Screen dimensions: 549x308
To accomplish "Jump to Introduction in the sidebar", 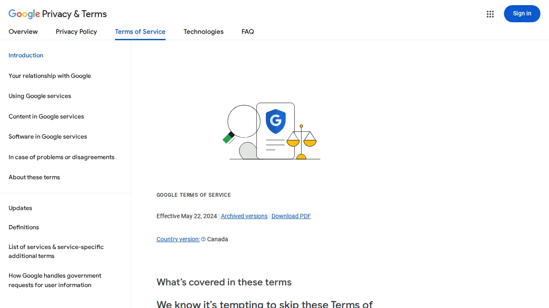I will 26,55.
